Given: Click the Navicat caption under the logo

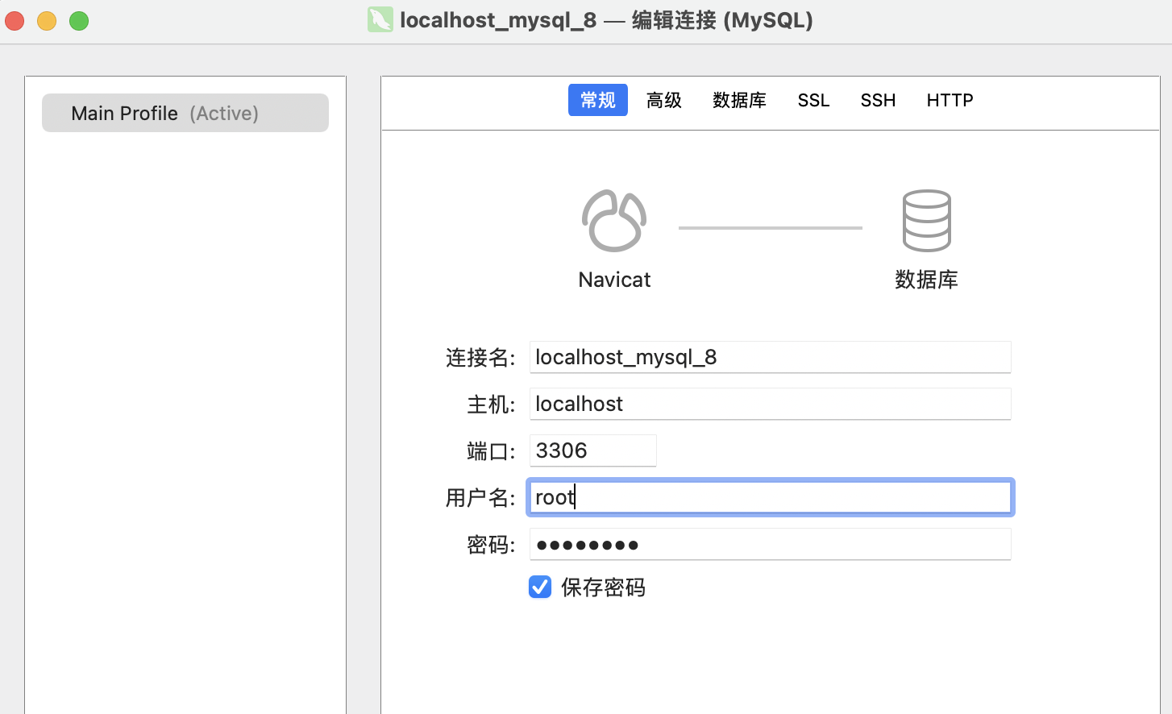Looking at the screenshot, I should click(x=614, y=280).
